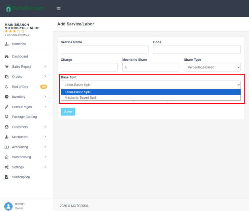Click the End of Day moon icon
249x211 pixels.
[7, 87]
